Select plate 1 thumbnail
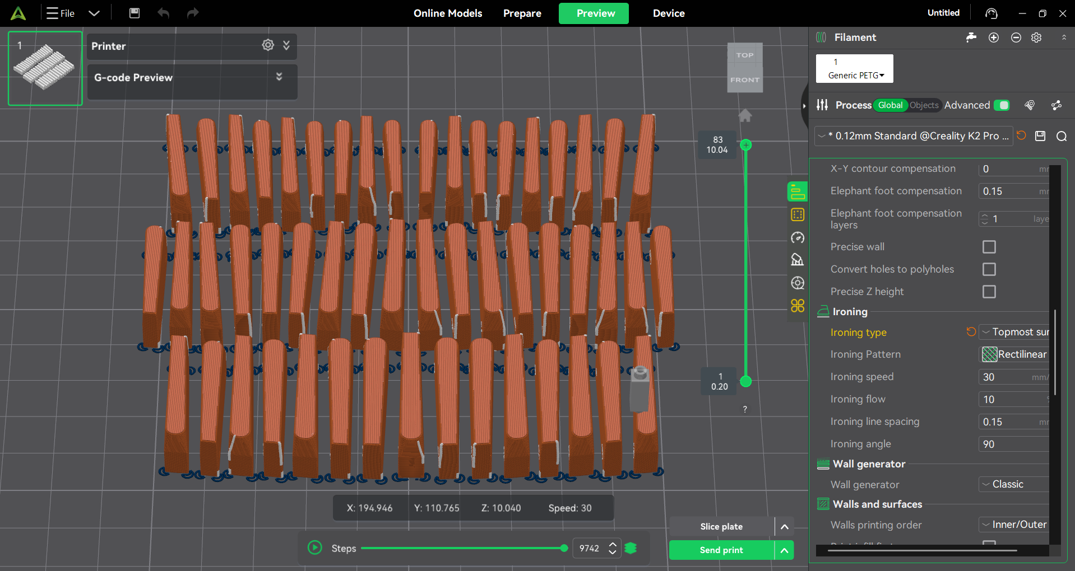1075x571 pixels. [45, 68]
